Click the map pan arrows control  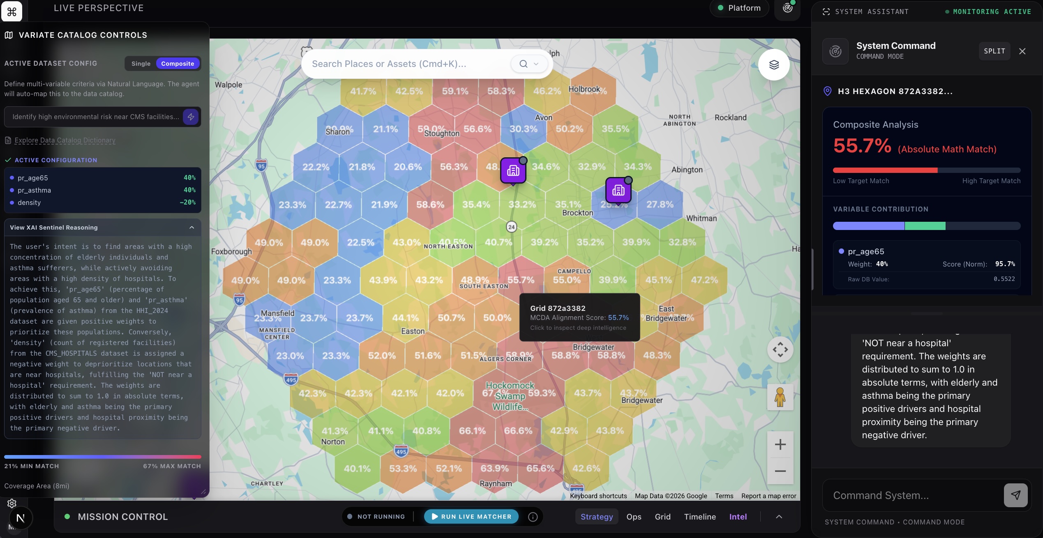point(780,350)
